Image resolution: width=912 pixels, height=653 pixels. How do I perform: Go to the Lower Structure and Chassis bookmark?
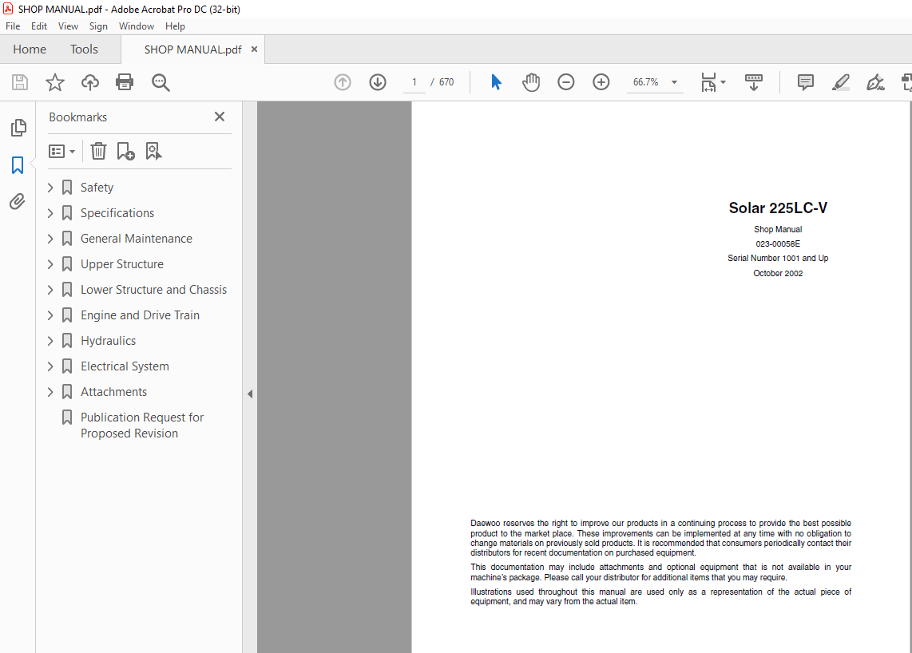pos(153,290)
